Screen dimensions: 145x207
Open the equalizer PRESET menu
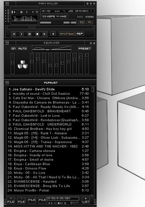coord(84,48)
